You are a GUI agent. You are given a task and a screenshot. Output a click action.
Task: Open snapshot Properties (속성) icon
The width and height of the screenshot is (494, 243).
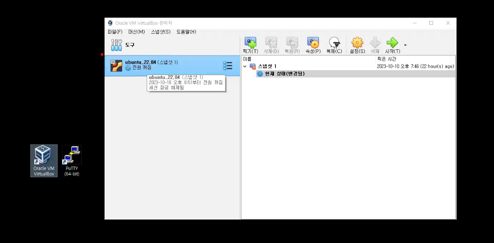click(313, 42)
